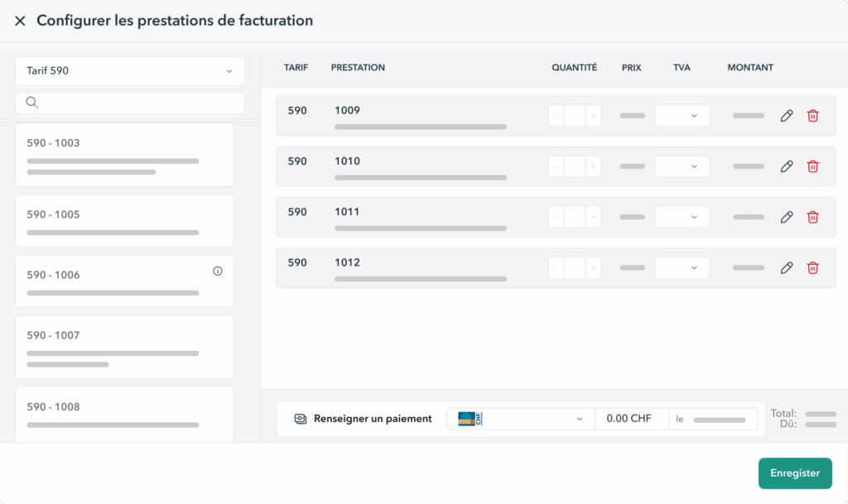Click quantity field of prestation 1009

[575, 116]
